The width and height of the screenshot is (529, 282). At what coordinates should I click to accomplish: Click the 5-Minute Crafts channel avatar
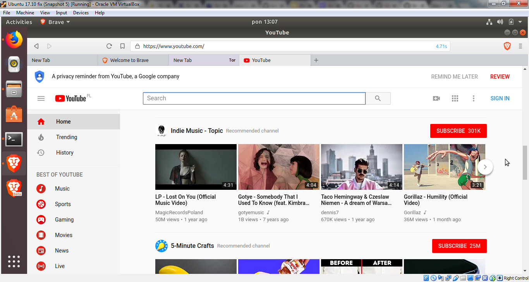click(x=161, y=246)
